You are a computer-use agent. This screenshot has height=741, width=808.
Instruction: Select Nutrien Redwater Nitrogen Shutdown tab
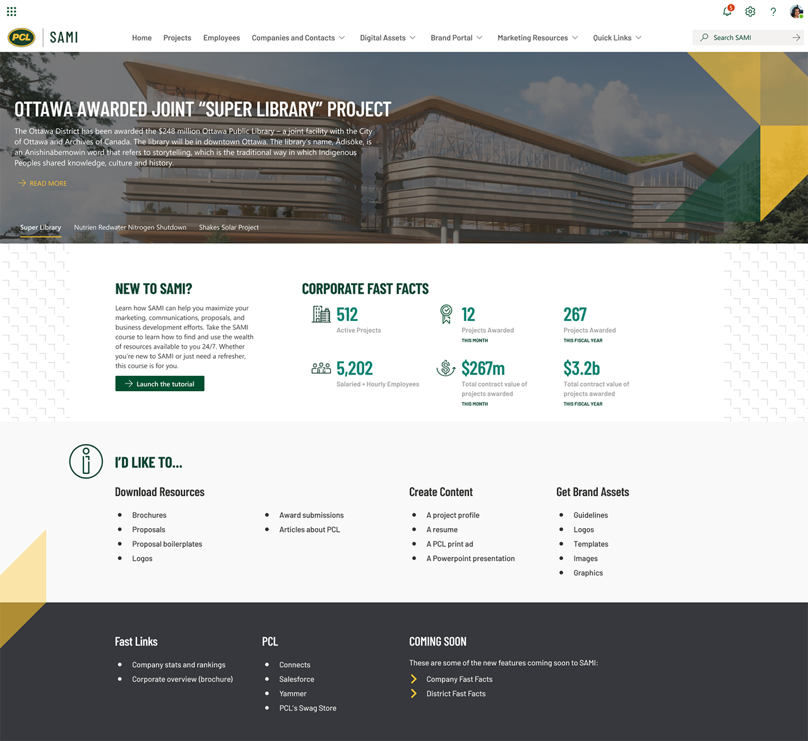pos(130,227)
